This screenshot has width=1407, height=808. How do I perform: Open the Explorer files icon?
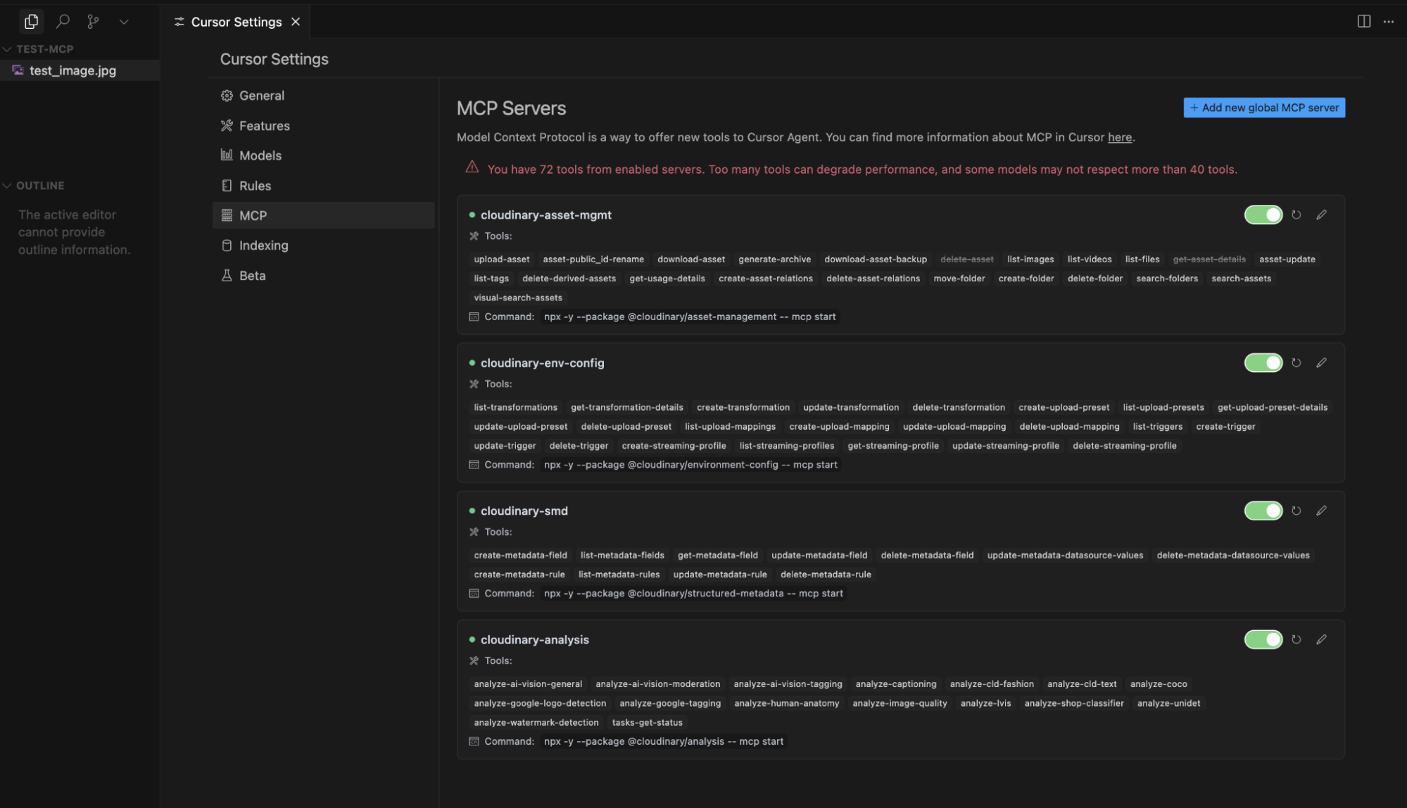pyautogui.click(x=31, y=22)
